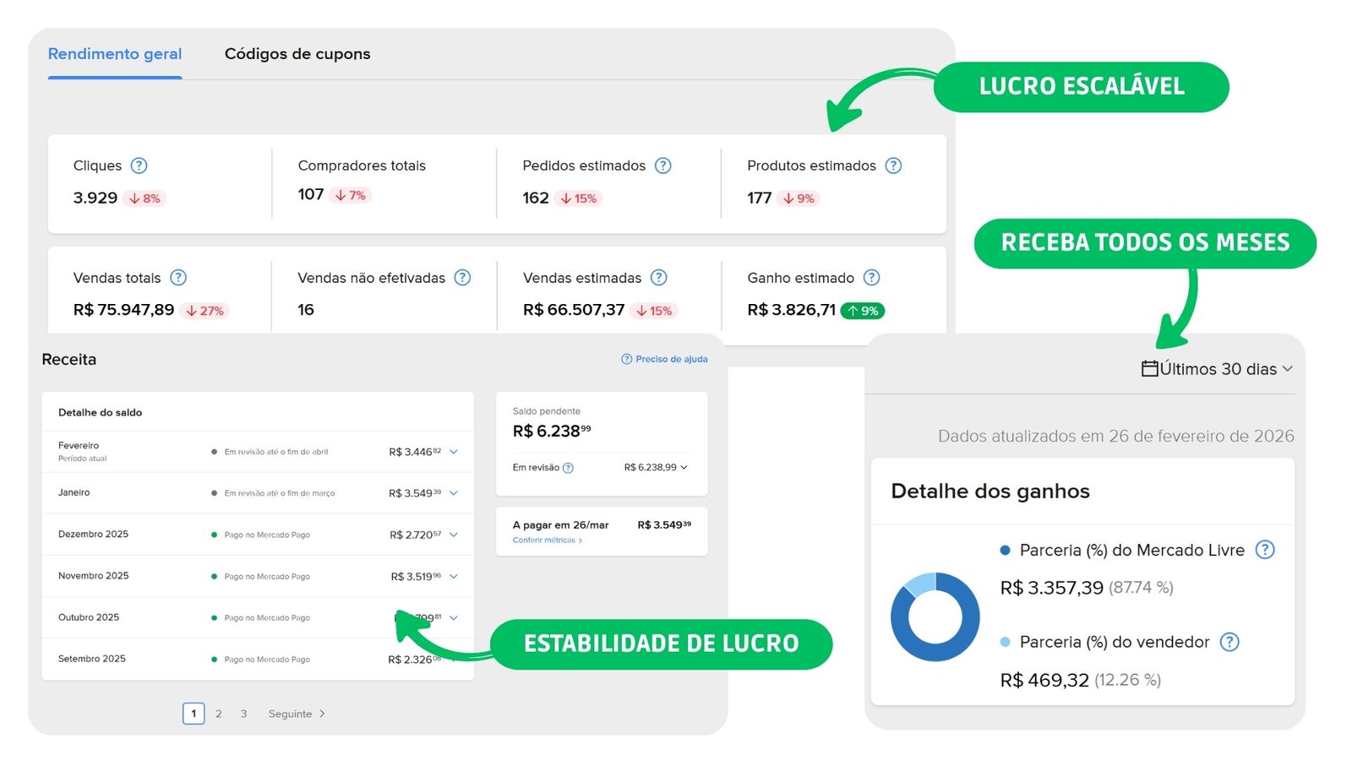Select the Rendimento geral tab
The image size is (1352, 760).
(x=115, y=53)
